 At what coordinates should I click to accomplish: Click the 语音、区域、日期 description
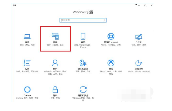tap(83, 72)
